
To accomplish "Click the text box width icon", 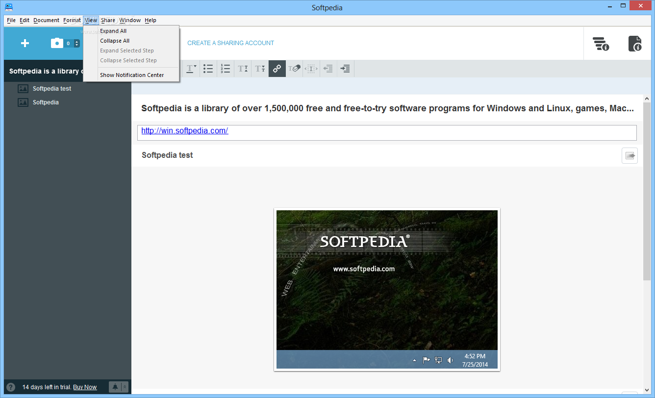I will [x=311, y=69].
